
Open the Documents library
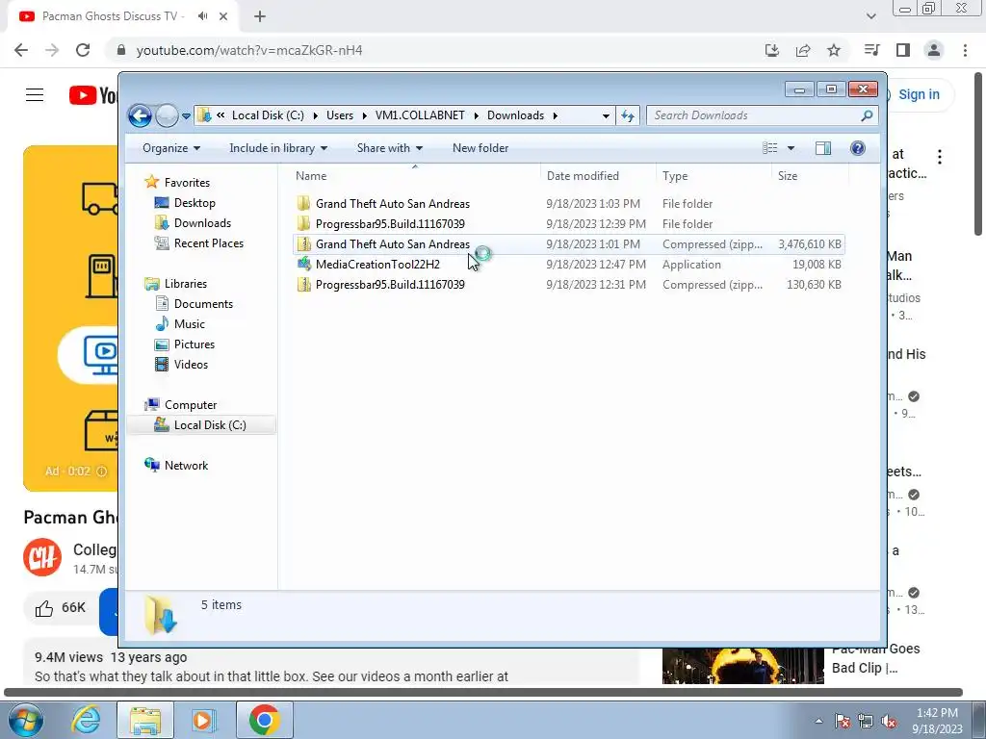pos(203,303)
